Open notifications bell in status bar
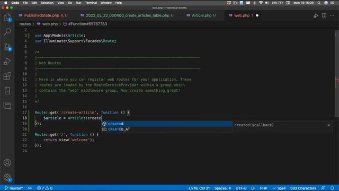The image size is (339, 191). [x=332, y=188]
